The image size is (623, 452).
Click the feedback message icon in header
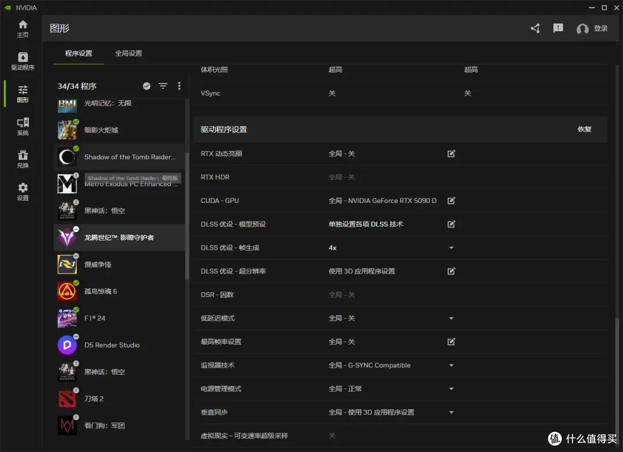[x=558, y=28]
